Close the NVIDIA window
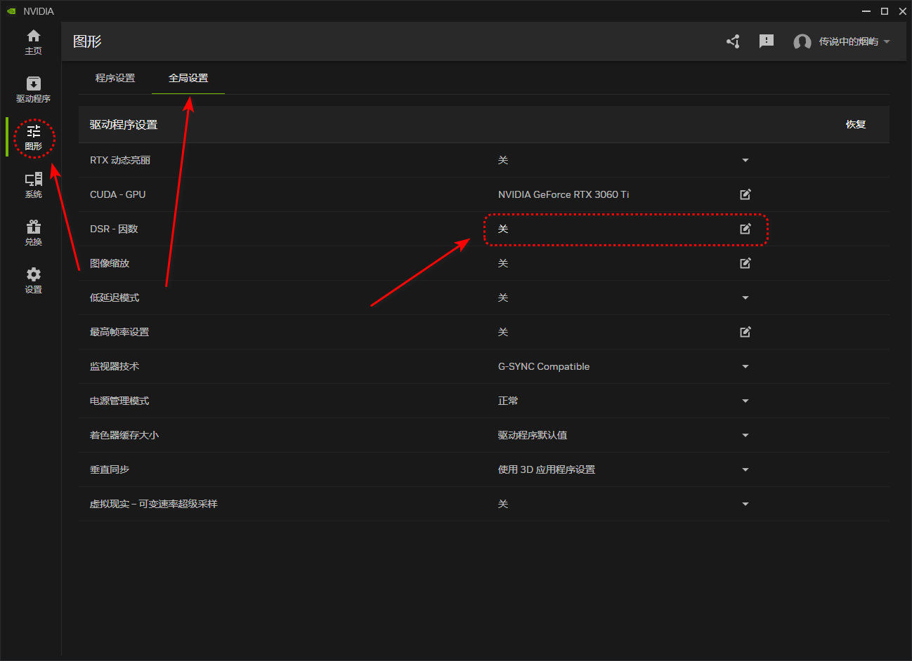912x661 pixels. 903,11
